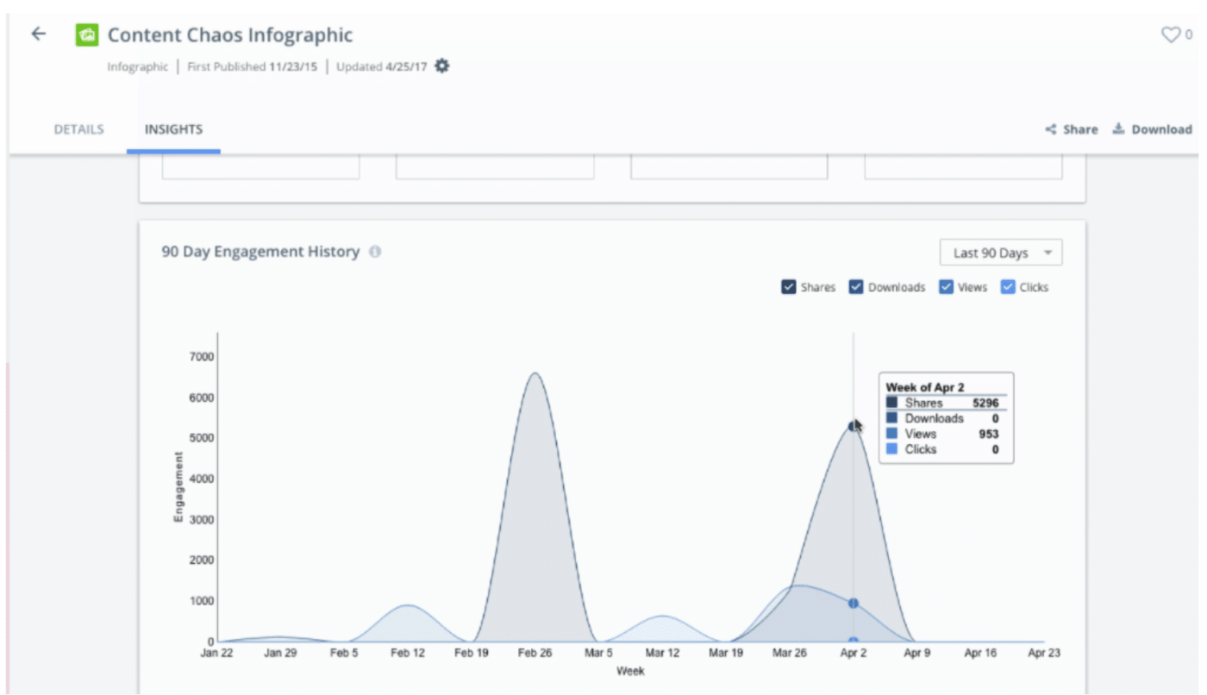Toggle the Views checkbox off
This screenshot has height=695, width=1207.
point(948,286)
